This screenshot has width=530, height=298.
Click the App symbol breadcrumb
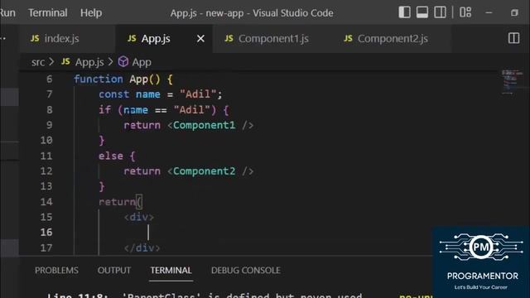(x=142, y=62)
